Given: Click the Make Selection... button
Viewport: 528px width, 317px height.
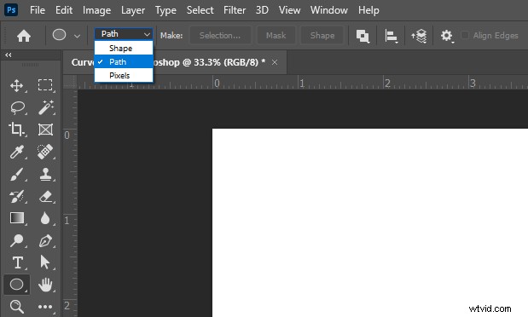Looking at the screenshot, I should 220,35.
